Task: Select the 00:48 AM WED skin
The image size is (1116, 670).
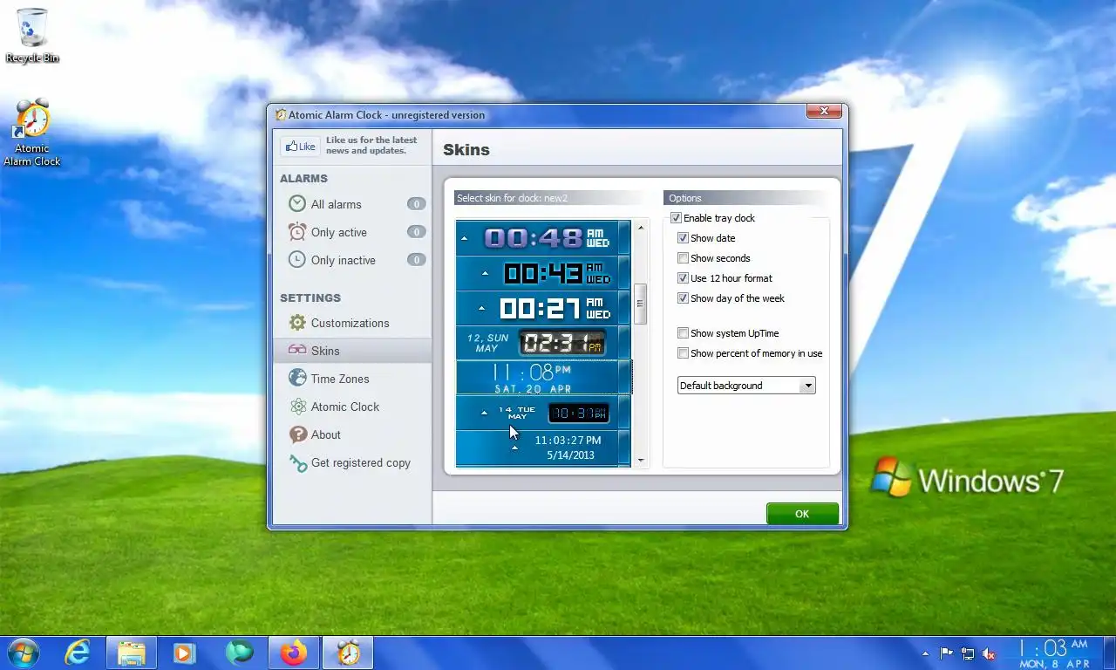Action: tap(542, 237)
